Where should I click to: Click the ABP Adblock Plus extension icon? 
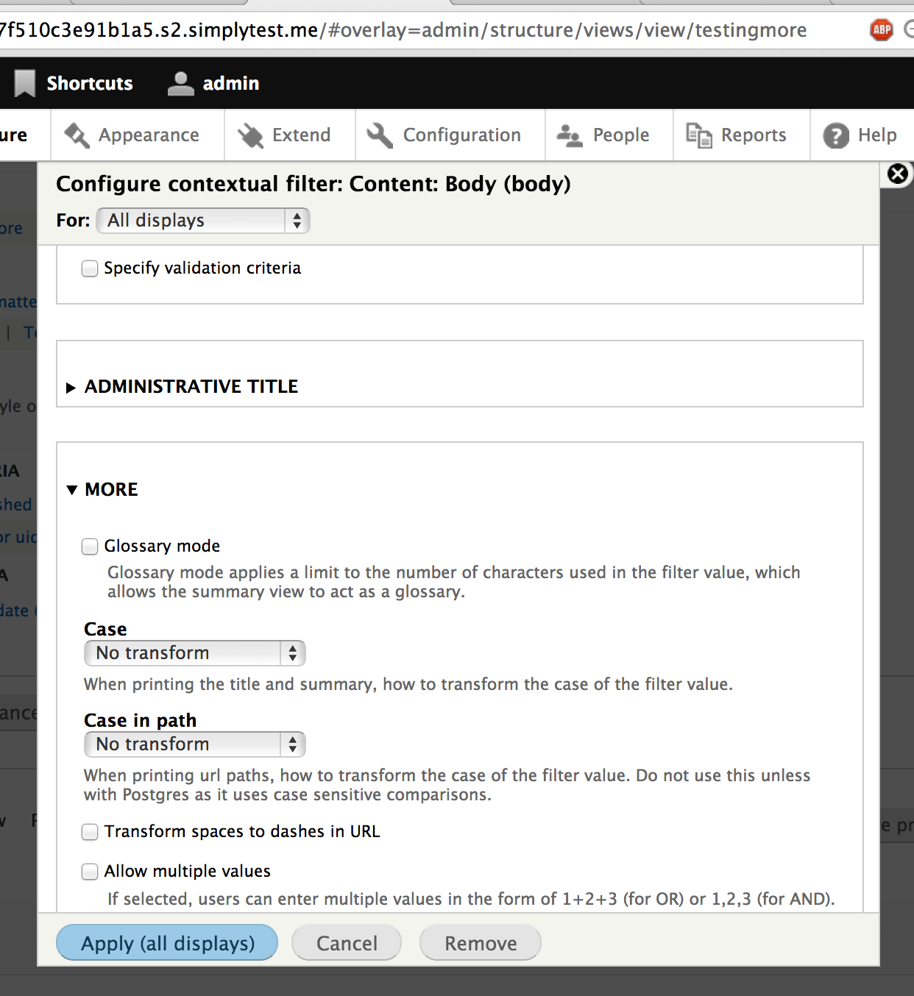[x=882, y=30]
